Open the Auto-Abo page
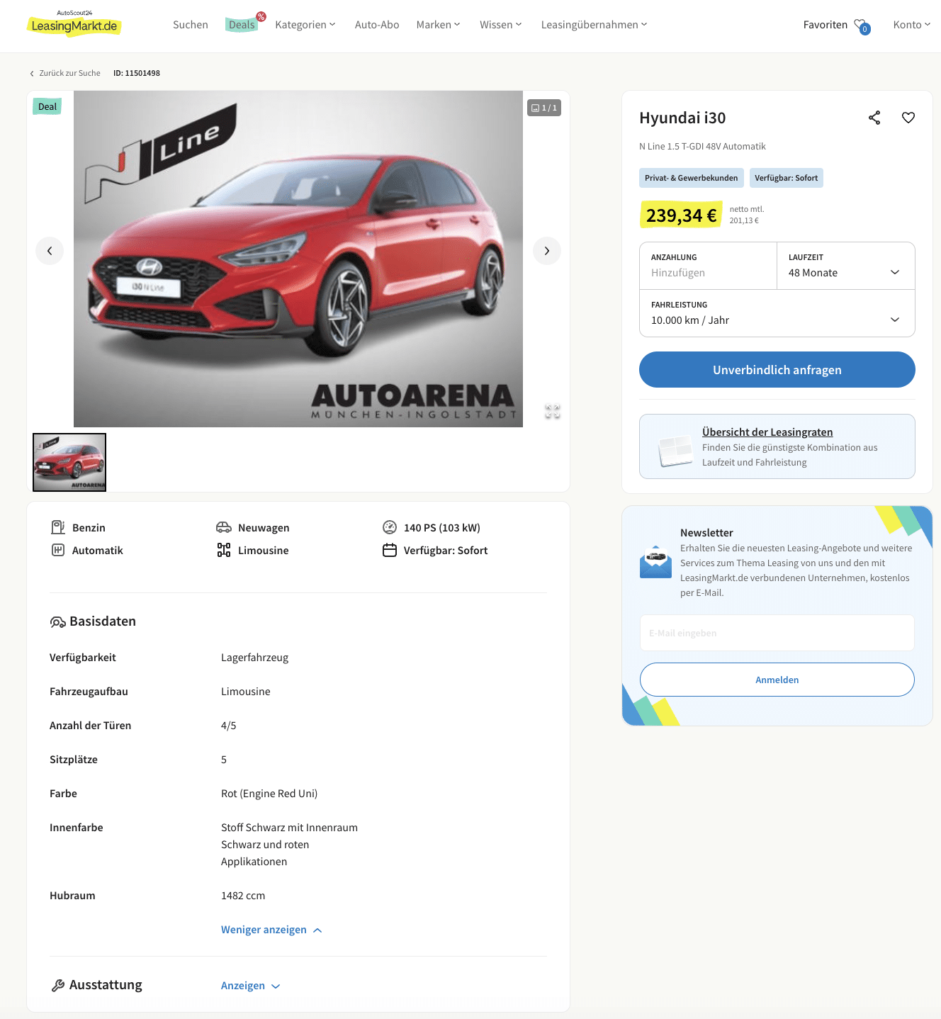Image resolution: width=941 pixels, height=1019 pixels. coord(377,25)
